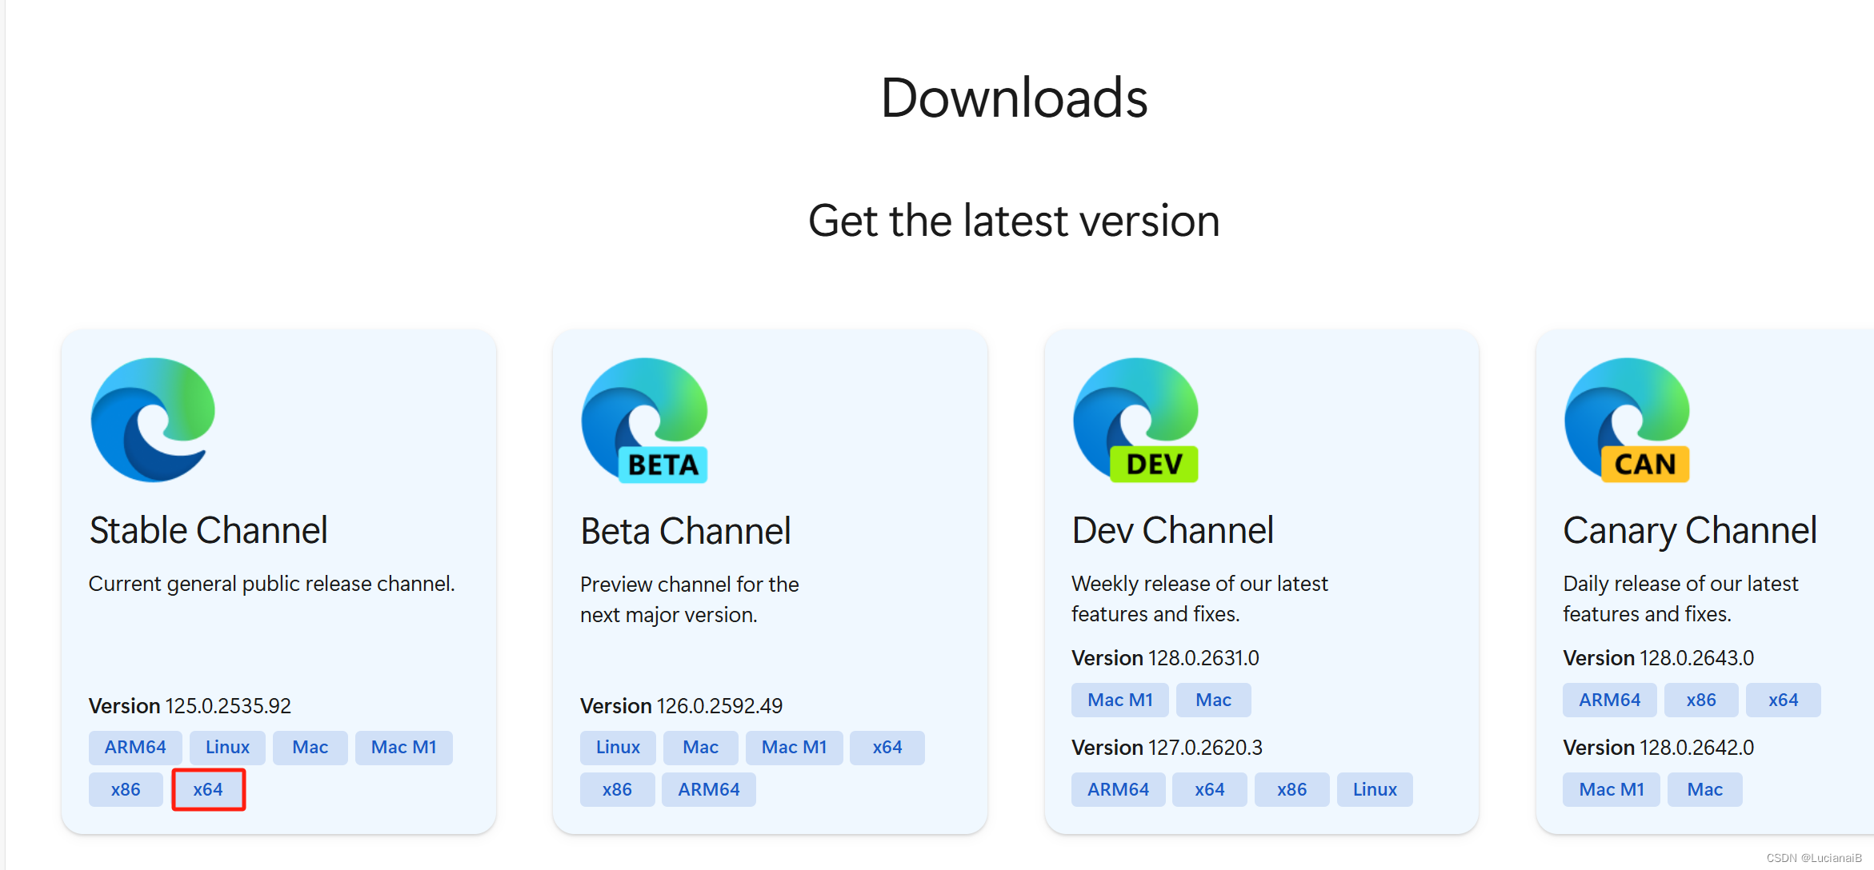Download x86 build of Canary version 128.0.2643.0

[1701, 700]
